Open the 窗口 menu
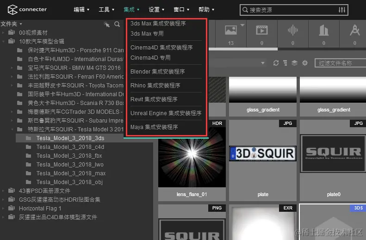 click(181, 10)
